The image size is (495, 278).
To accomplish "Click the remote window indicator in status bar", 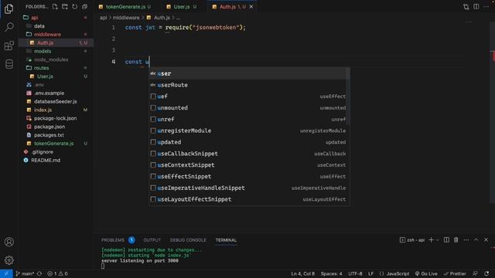I will (6, 273).
